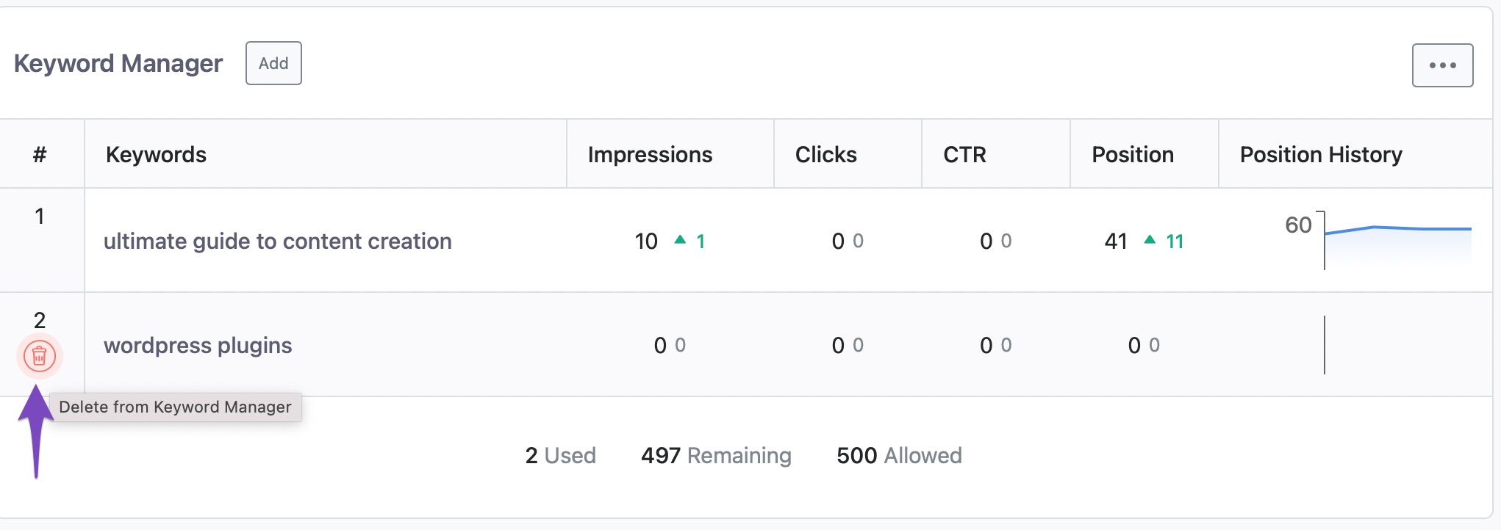Sort by the Impressions column header

(650, 155)
